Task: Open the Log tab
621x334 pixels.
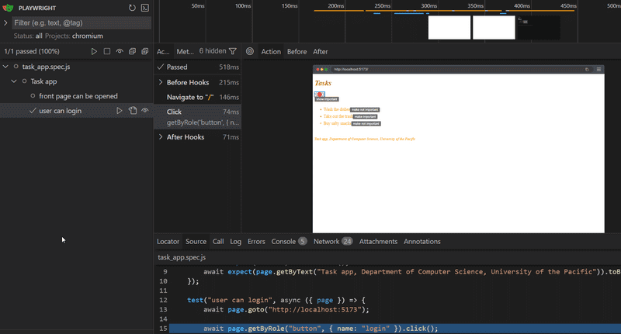Action: [235, 242]
